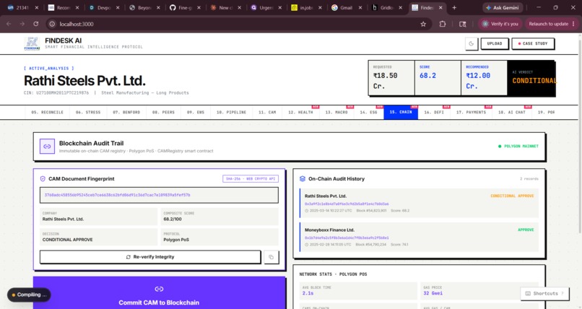Click the 2.1s average block time value
This screenshot has height=309, width=582.
point(308,293)
